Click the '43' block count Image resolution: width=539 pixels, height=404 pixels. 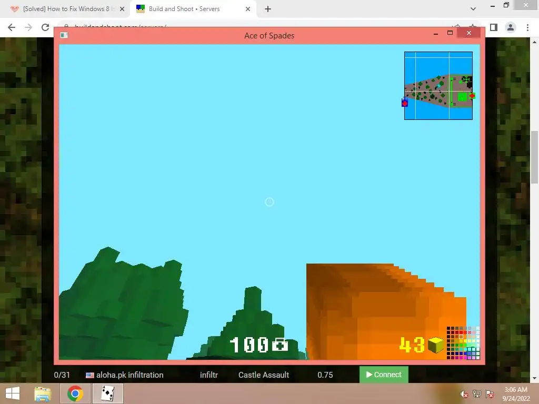pyautogui.click(x=412, y=345)
